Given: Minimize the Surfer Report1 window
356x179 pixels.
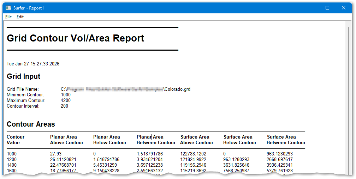Looking at the screenshot, I should click(311, 8).
